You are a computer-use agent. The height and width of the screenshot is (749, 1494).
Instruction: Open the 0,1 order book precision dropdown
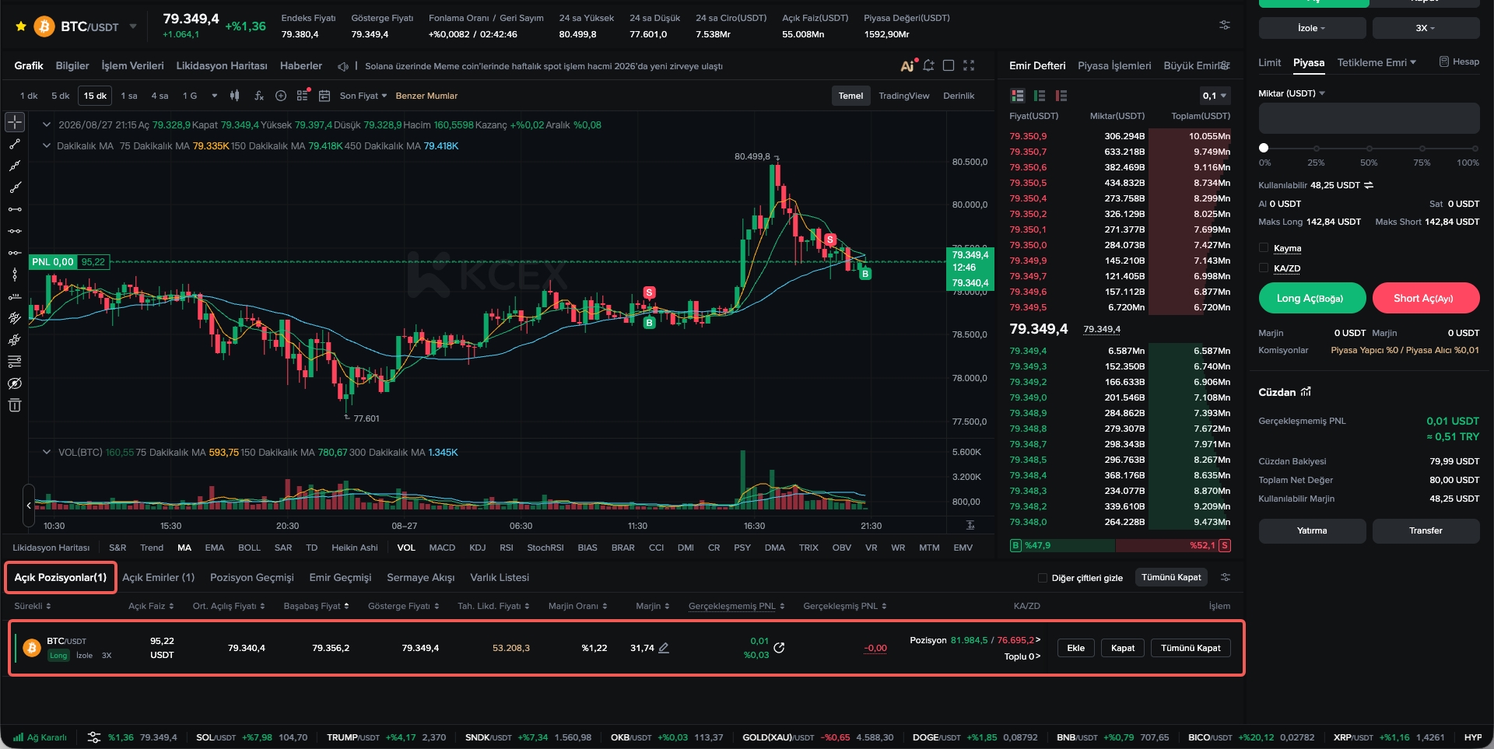pyautogui.click(x=1214, y=96)
